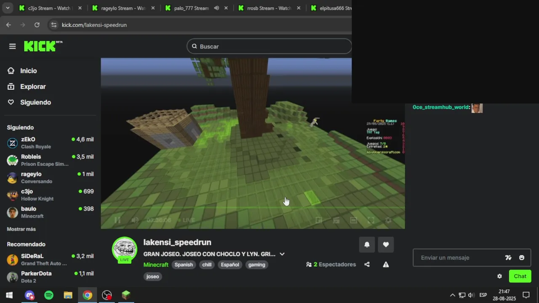Mute the player volume
The width and height of the screenshot is (539, 303).
pos(135,220)
